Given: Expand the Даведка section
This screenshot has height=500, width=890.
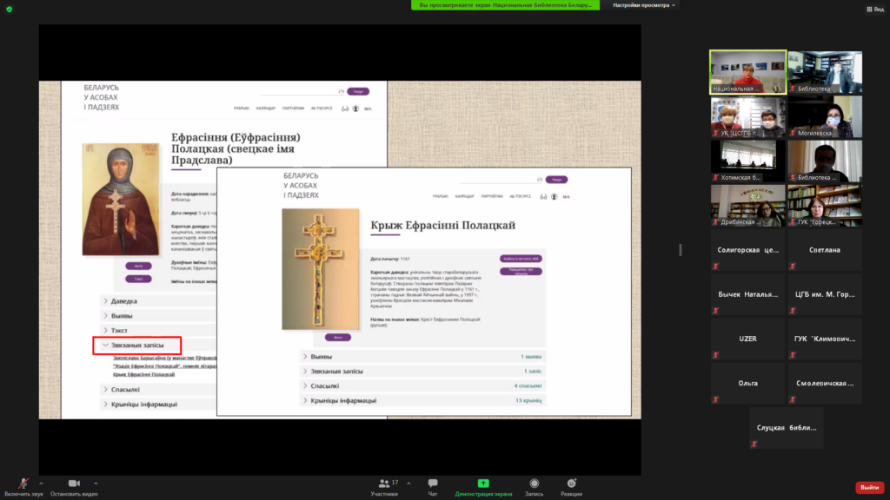Looking at the screenshot, I should 158,301.
